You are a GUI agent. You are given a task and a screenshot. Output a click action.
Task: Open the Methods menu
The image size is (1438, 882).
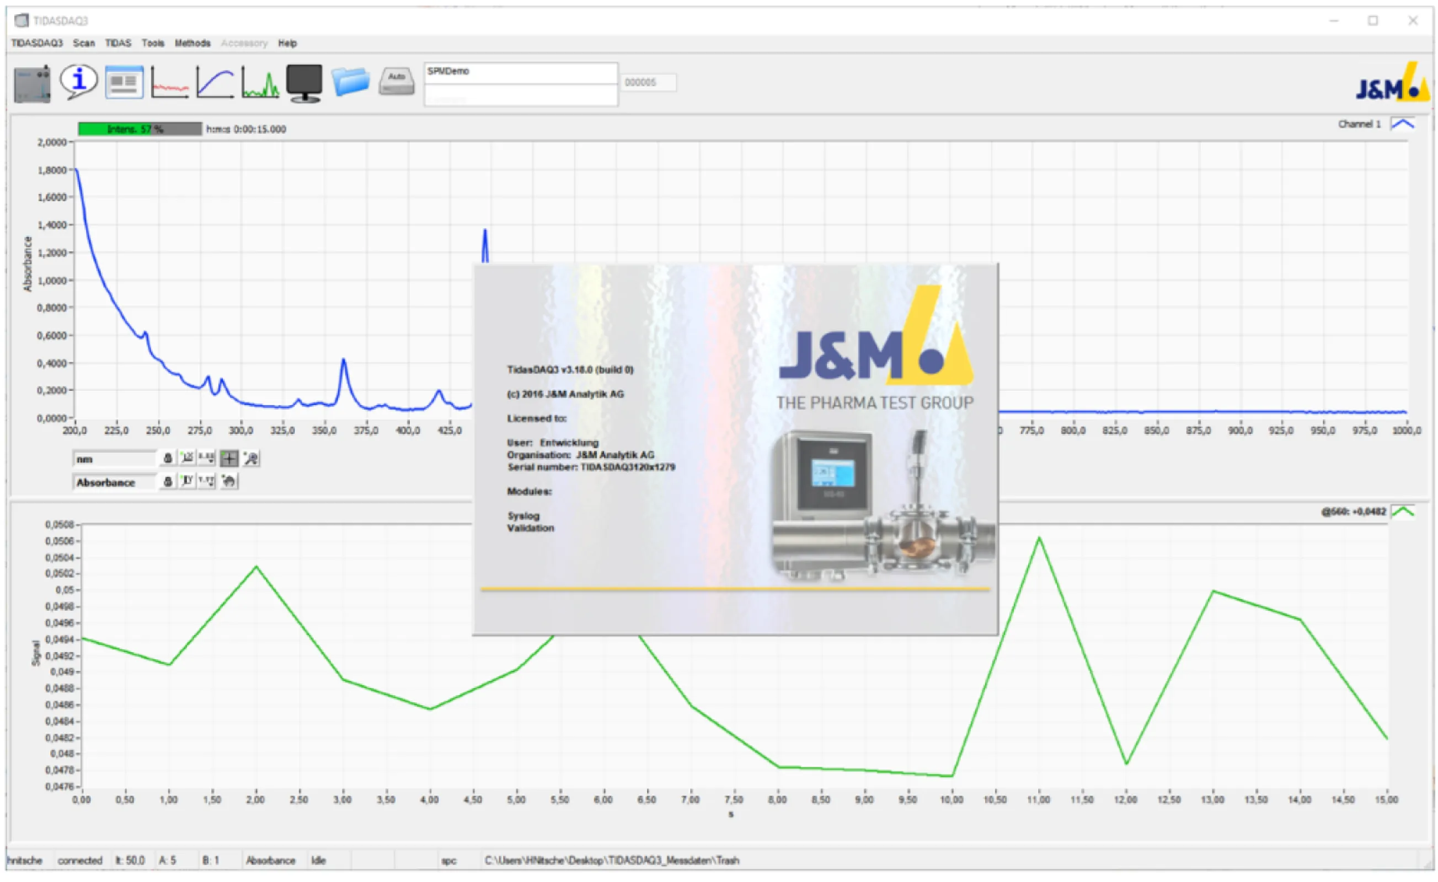tap(193, 43)
